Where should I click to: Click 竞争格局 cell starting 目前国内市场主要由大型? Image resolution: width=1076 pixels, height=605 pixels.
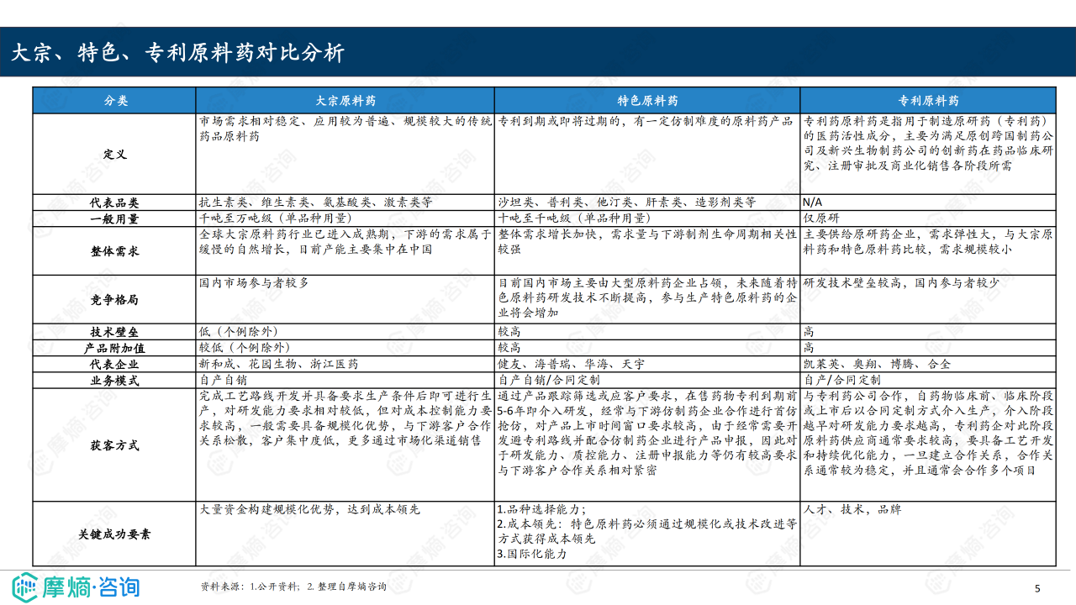(x=647, y=297)
